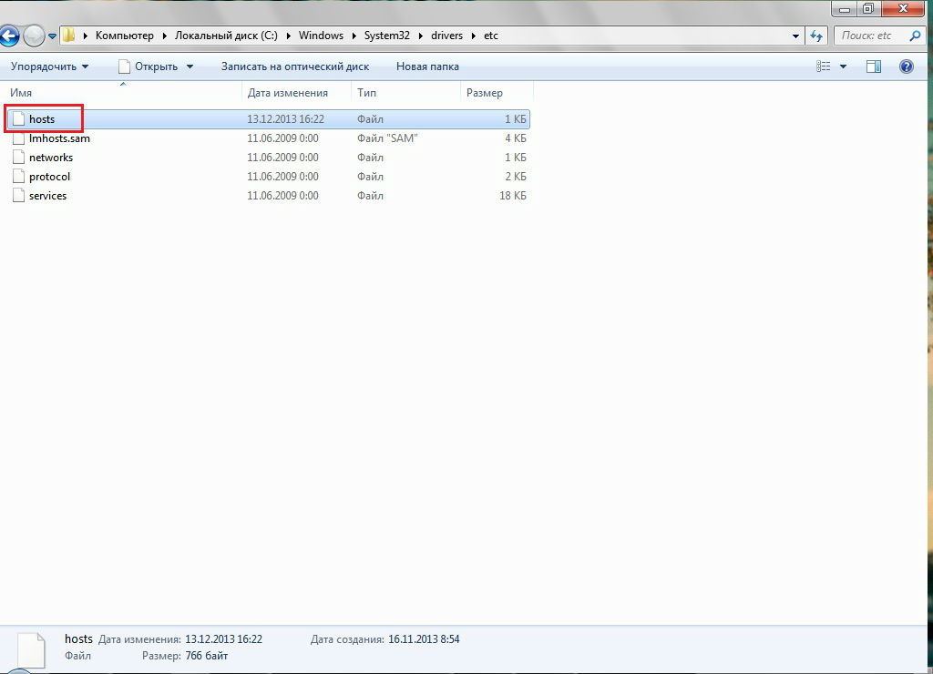Jump to the Windows folder in breadcrumb

tap(321, 36)
